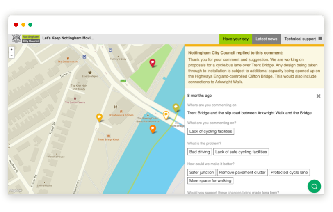Click the Let's Keep Nottingham Moving title
This screenshot has height=212, width=333.
click(x=68, y=38)
